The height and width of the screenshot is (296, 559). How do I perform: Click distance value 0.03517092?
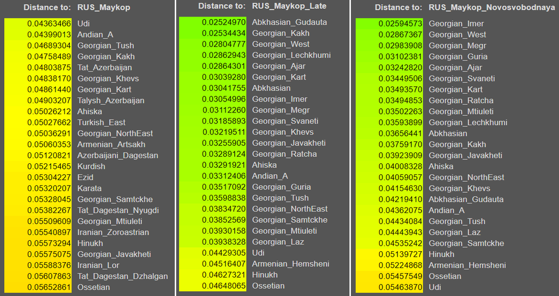223,187
